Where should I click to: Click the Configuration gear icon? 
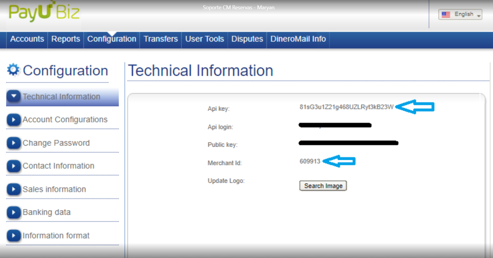pyautogui.click(x=13, y=70)
